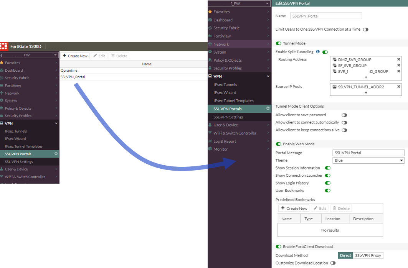Select the SSLVPN_Portal row in portal list
Screen dimensions: 408x268
(134, 77)
